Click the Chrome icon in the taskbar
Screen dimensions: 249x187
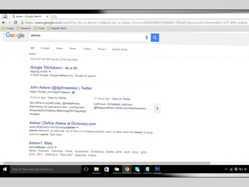click(x=127, y=169)
